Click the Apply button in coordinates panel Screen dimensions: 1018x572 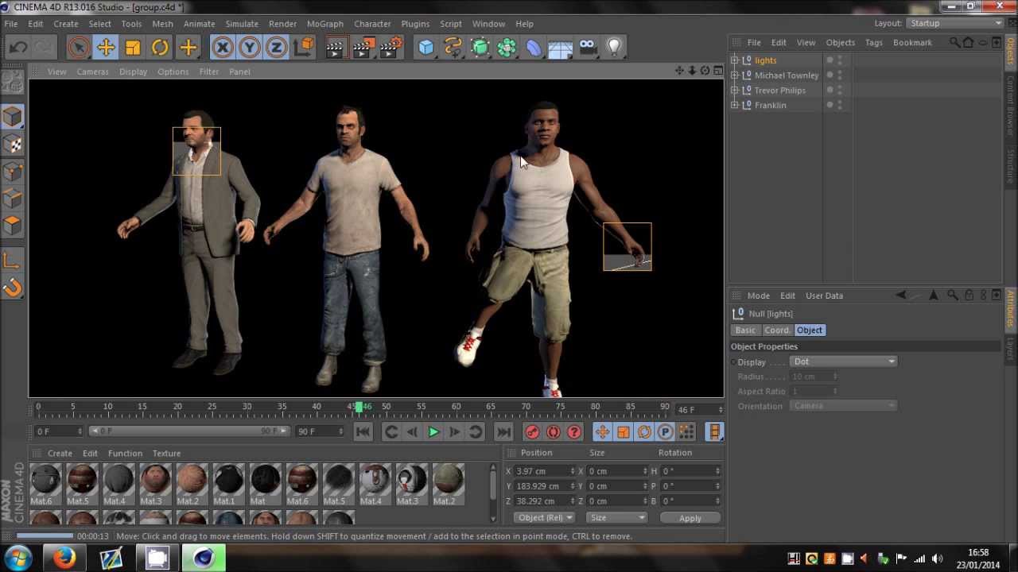coord(690,518)
